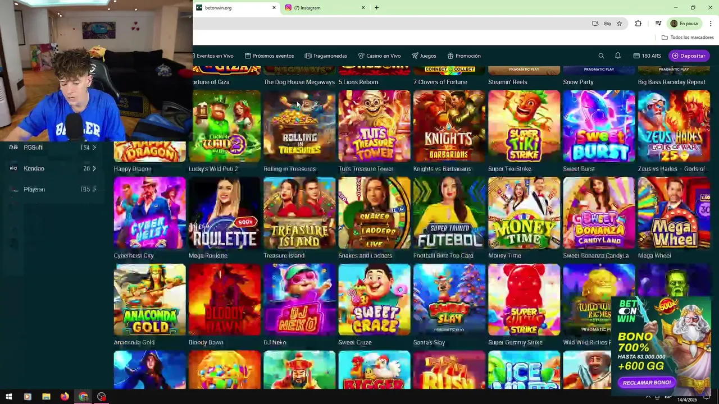Open the Snakes and Ladders game
This screenshot has height=404, width=719.
pyautogui.click(x=374, y=213)
